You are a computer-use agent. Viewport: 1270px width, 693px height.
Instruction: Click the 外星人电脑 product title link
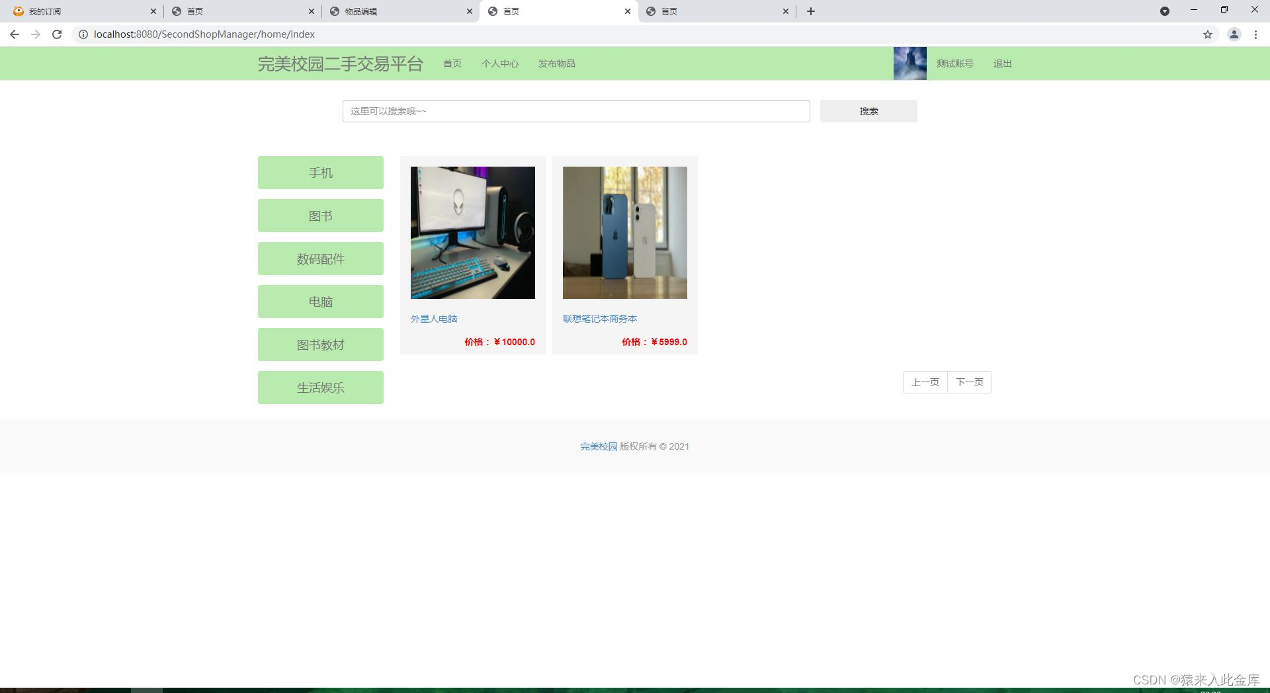[434, 319]
